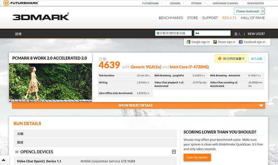The image size is (278, 165).
Task: Select the Web Browsing - Amazonia row label
Action: tap(225, 76)
